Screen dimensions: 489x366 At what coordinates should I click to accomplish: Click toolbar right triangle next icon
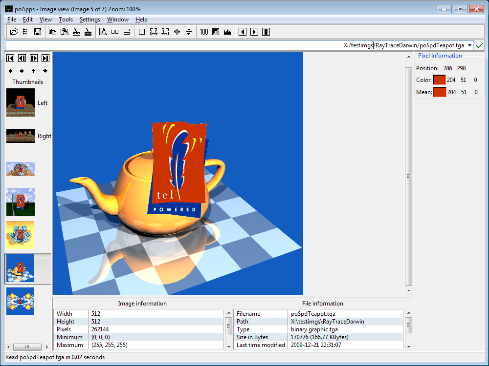[254, 32]
